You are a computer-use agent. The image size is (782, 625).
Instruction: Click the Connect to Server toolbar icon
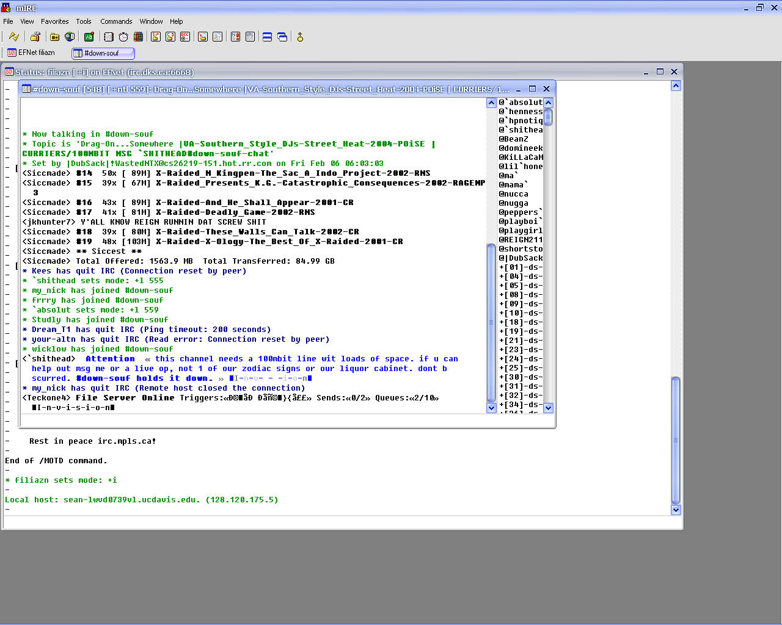[14, 37]
